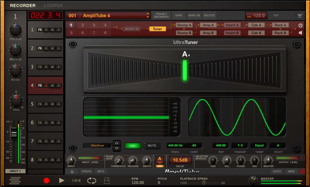
Task: Start recording with the red record icon
Action: (46, 181)
